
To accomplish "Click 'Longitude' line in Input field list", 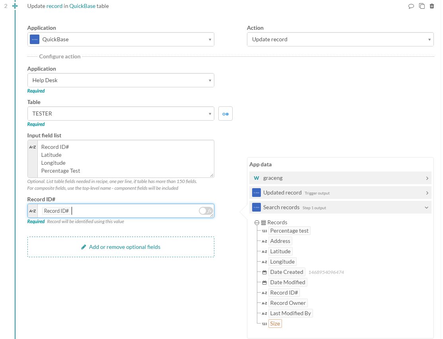I will (x=53, y=163).
